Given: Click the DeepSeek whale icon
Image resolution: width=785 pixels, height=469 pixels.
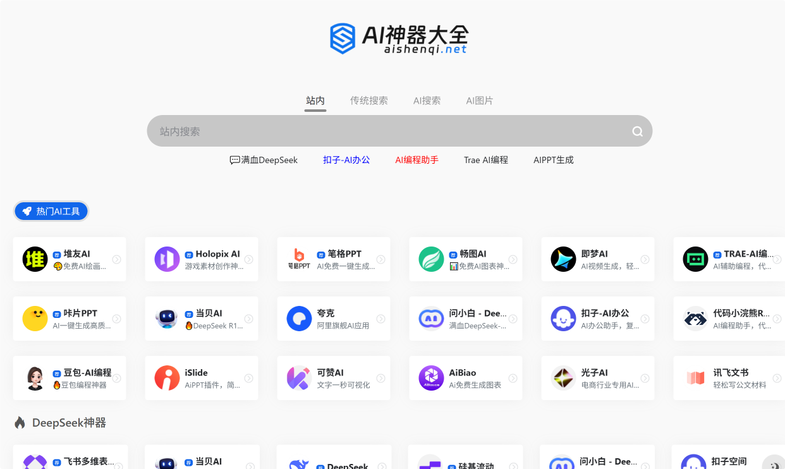Looking at the screenshot, I should click(x=300, y=464).
